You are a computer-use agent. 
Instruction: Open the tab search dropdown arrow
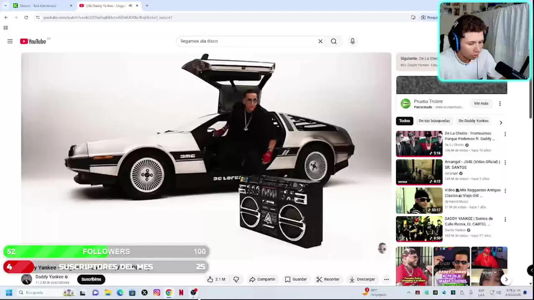(5, 6)
